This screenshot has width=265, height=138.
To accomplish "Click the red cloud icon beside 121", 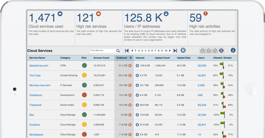I will tap(98, 14).
